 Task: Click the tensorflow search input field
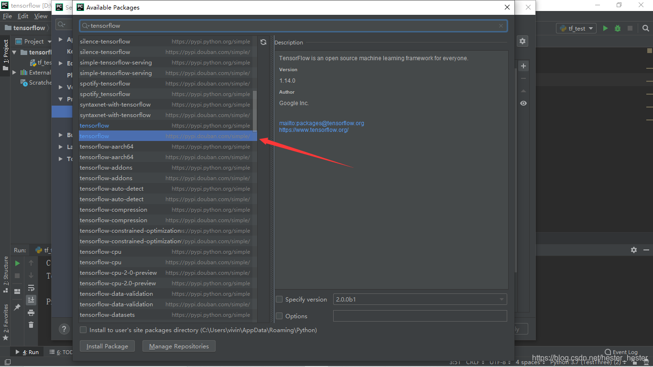click(294, 26)
